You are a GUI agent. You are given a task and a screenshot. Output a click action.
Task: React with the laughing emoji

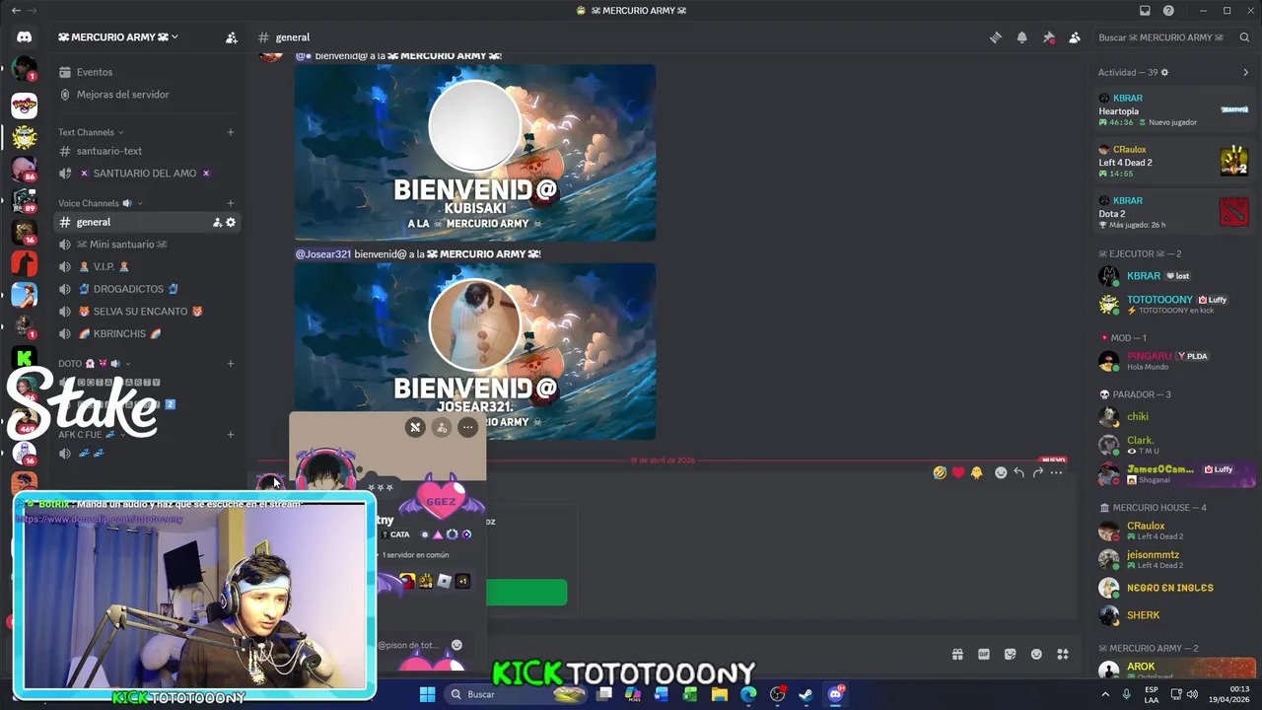(940, 472)
